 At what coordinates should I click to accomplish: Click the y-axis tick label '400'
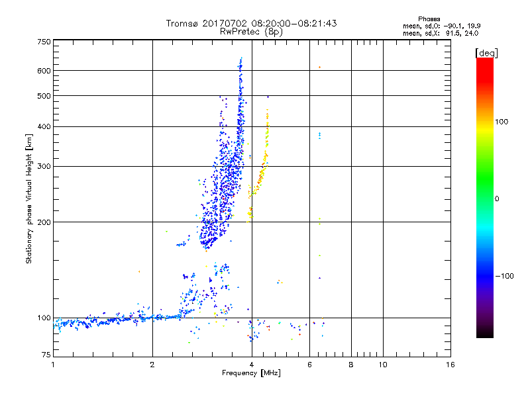click(44, 126)
